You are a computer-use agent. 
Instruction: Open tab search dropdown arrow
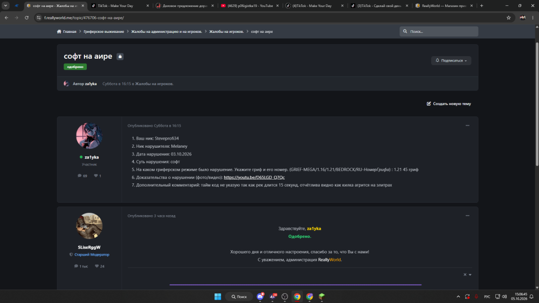click(5, 5)
